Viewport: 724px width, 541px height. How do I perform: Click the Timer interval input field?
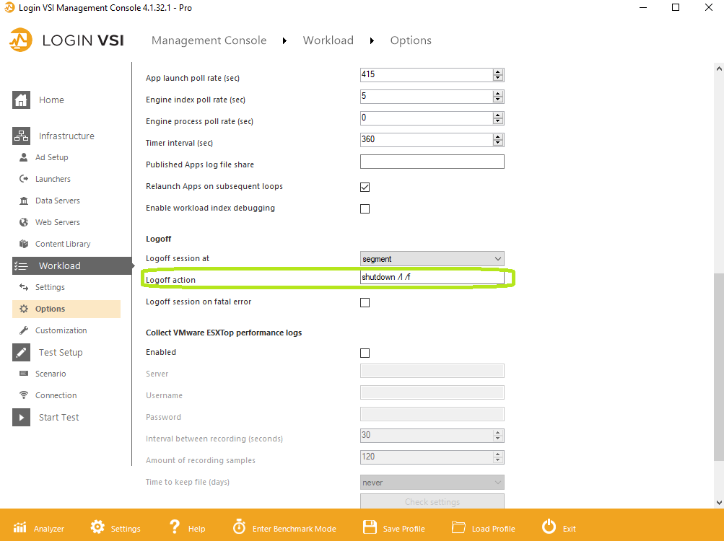427,140
